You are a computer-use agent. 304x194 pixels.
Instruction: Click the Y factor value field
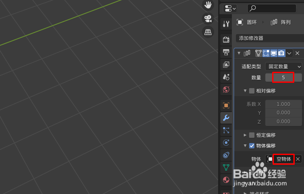(284, 113)
